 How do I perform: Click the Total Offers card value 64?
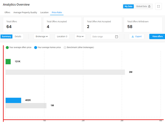coord(9,27)
